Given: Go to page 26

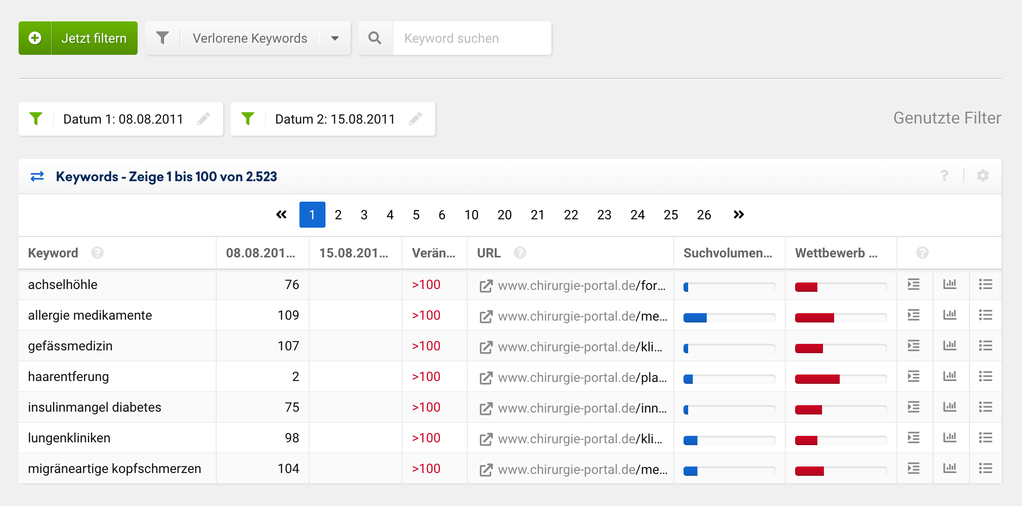Looking at the screenshot, I should 704,215.
